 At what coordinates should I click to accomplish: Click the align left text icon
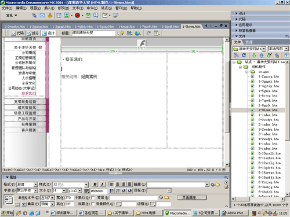click(111, 184)
